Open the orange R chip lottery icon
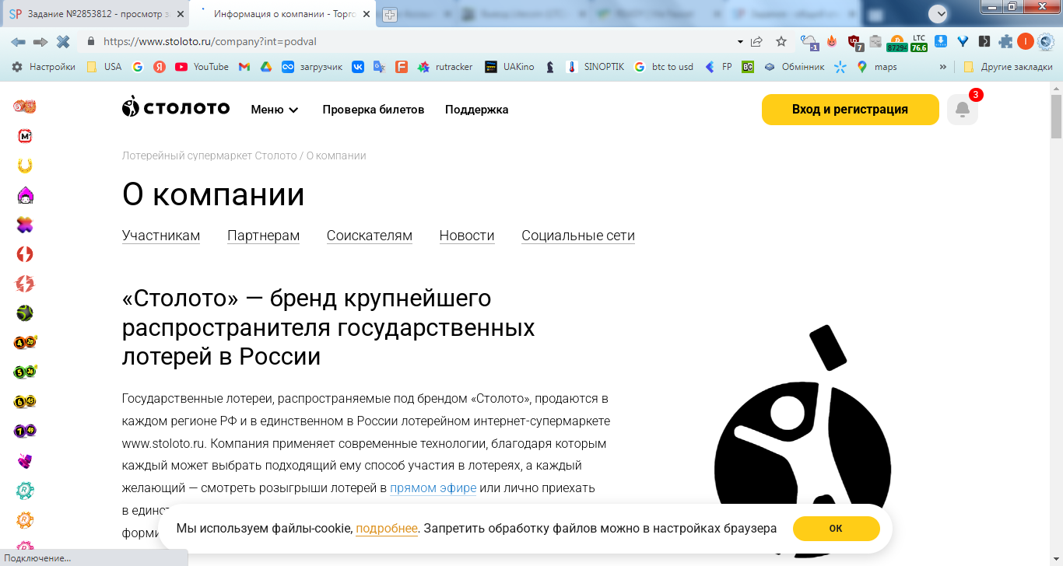Screen dimensions: 1063x566 [25, 520]
